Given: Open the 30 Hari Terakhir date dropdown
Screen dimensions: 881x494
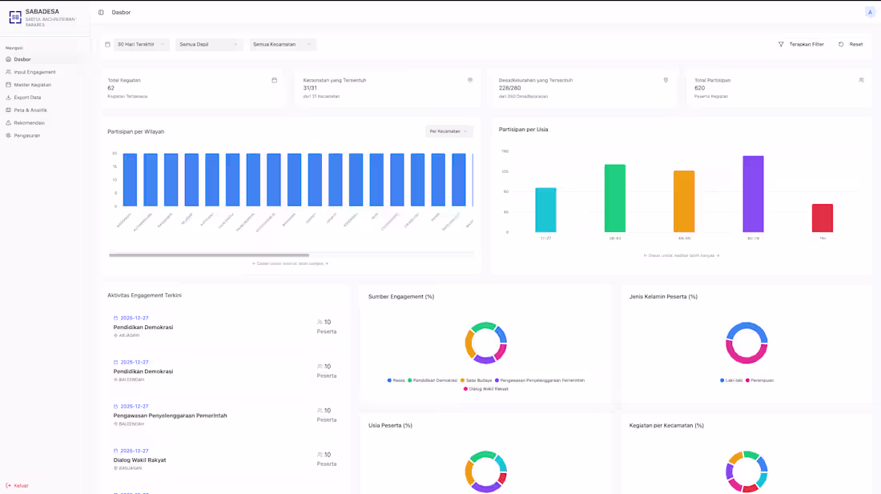Looking at the screenshot, I should (141, 44).
